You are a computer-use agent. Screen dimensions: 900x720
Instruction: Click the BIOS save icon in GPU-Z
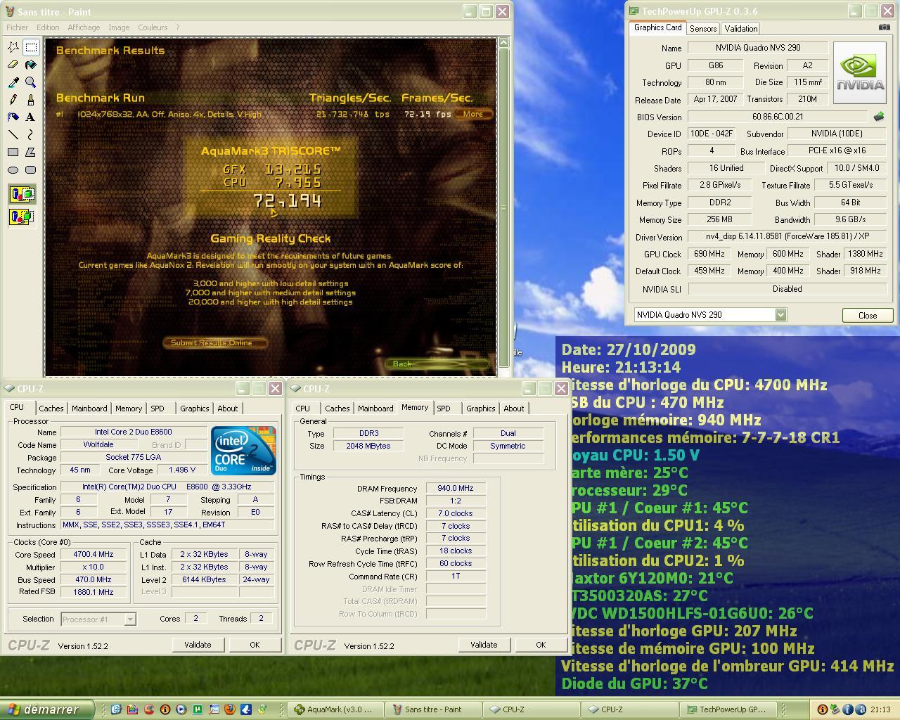pos(878,117)
